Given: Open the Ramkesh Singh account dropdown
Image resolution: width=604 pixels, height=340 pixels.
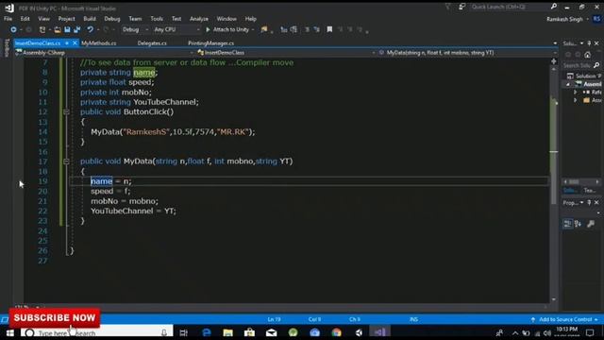Looking at the screenshot, I should (x=567, y=19).
